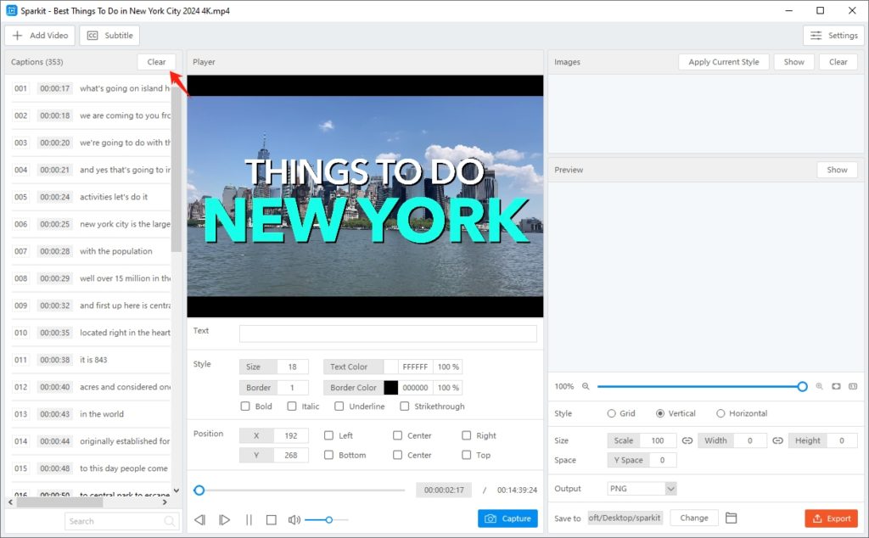869x538 pixels.
Task: Open the output folder icon beside Change
Action: [731, 518]
